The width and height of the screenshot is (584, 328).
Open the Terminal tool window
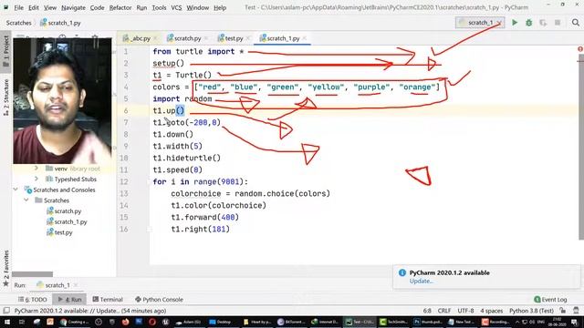pyautogui.click(x=108, y=300)
